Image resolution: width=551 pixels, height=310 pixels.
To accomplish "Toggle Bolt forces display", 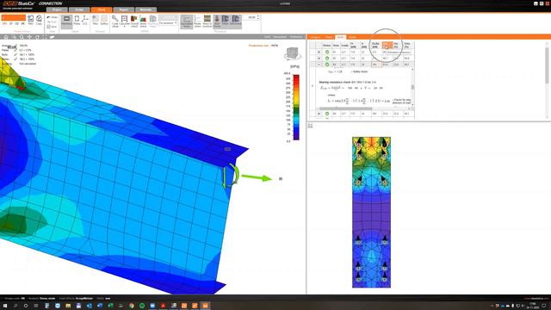I will 217,21.
